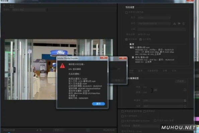
Task: Toggle the Export Audio checkbox
Action: [140, 39]
